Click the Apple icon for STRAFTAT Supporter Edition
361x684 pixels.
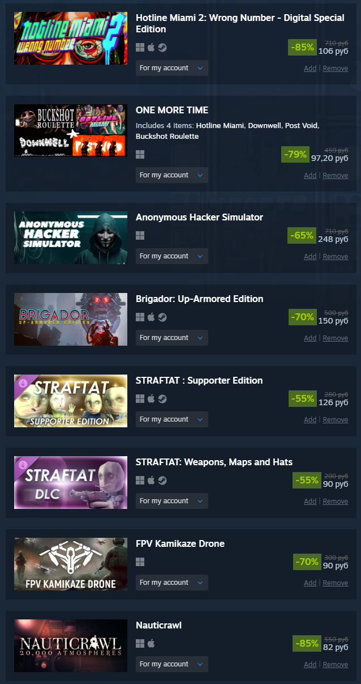[151, 399]
